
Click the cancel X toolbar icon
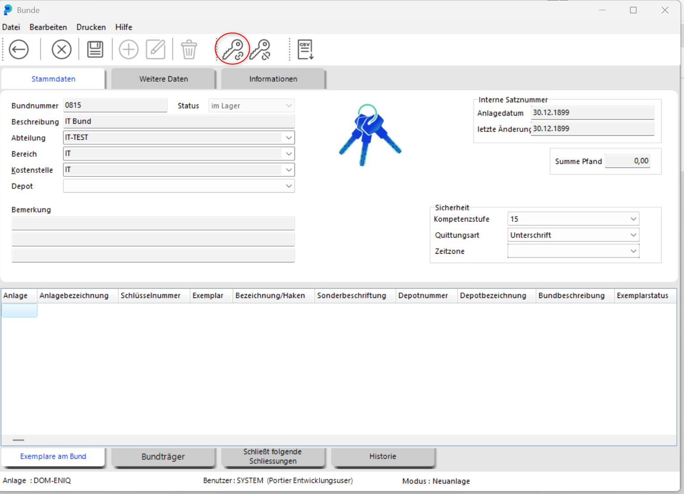click(x=61, y=49)
